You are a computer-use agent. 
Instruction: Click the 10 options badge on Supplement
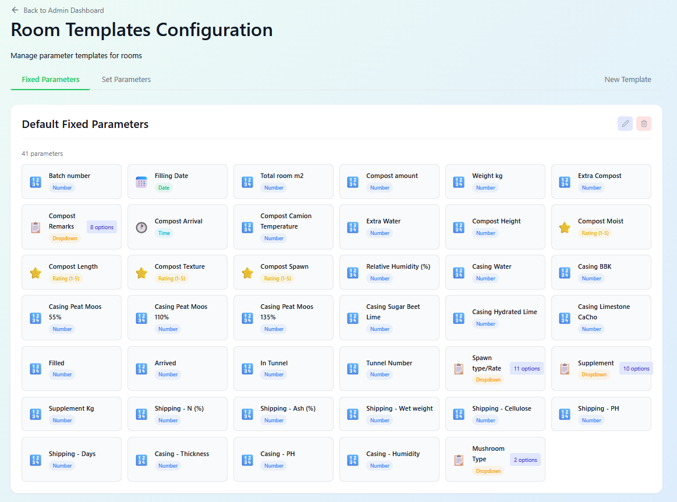pyautogui.click(x=636, y=369)
